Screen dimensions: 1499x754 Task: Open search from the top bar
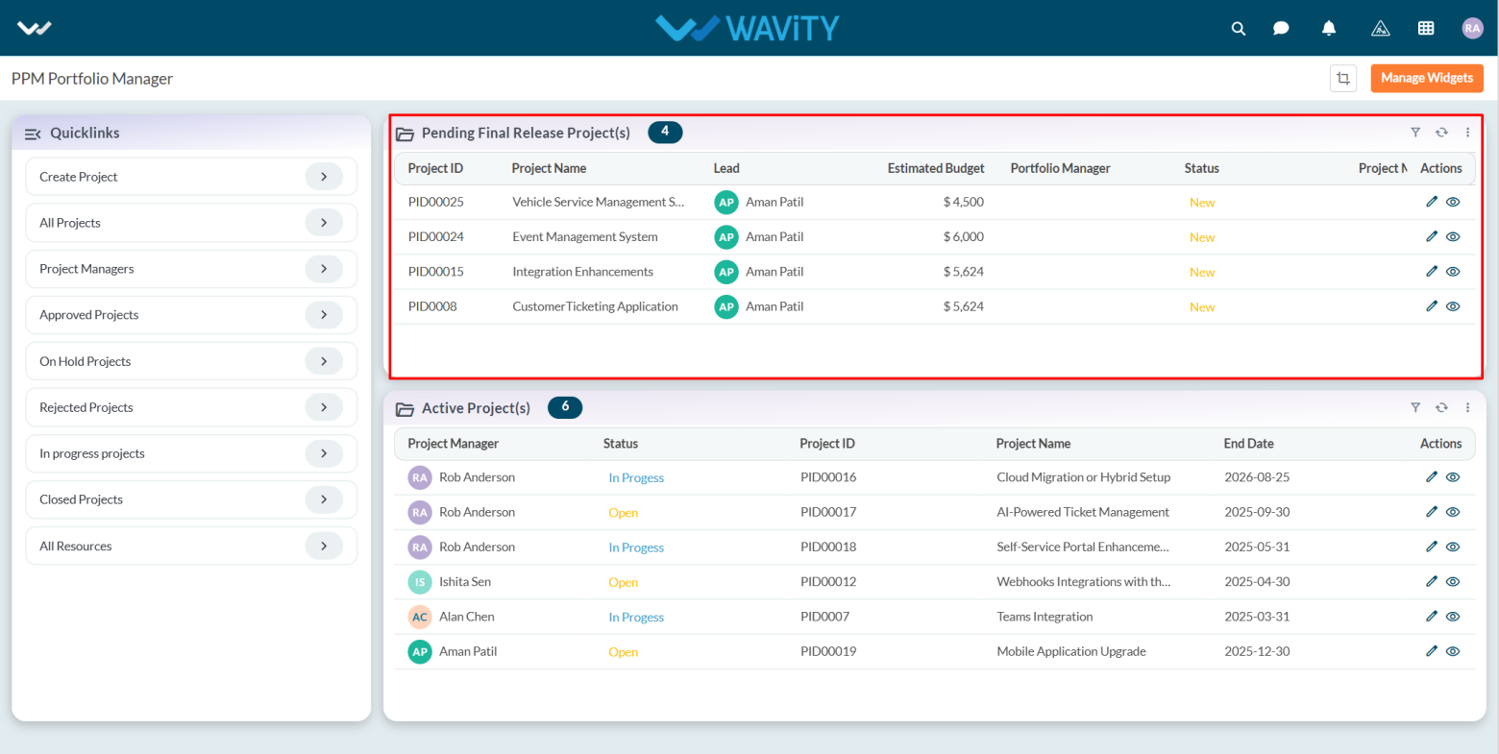(1239, 28)
